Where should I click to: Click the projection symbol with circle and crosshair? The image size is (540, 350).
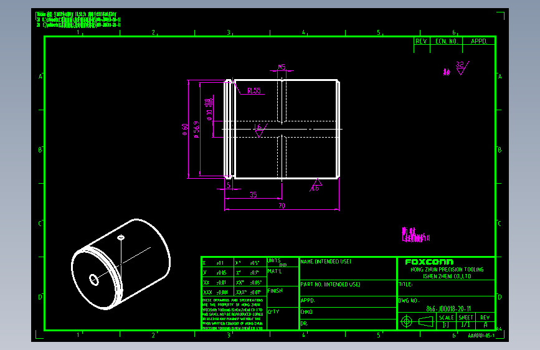click(x=406, y=322)
